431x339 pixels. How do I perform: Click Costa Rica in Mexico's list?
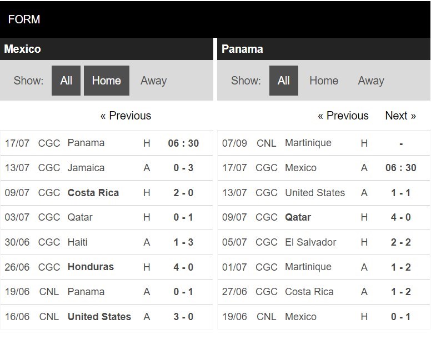click(x=93, y=193)
